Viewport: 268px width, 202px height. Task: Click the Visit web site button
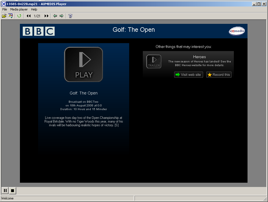tap(189, 75)
